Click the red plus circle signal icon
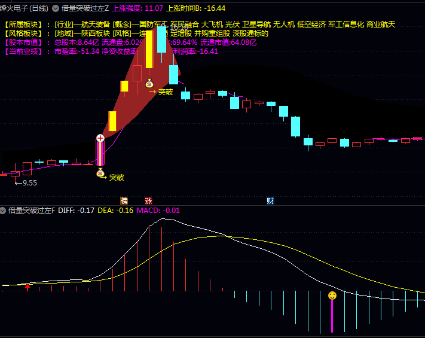 pos(100,138)
